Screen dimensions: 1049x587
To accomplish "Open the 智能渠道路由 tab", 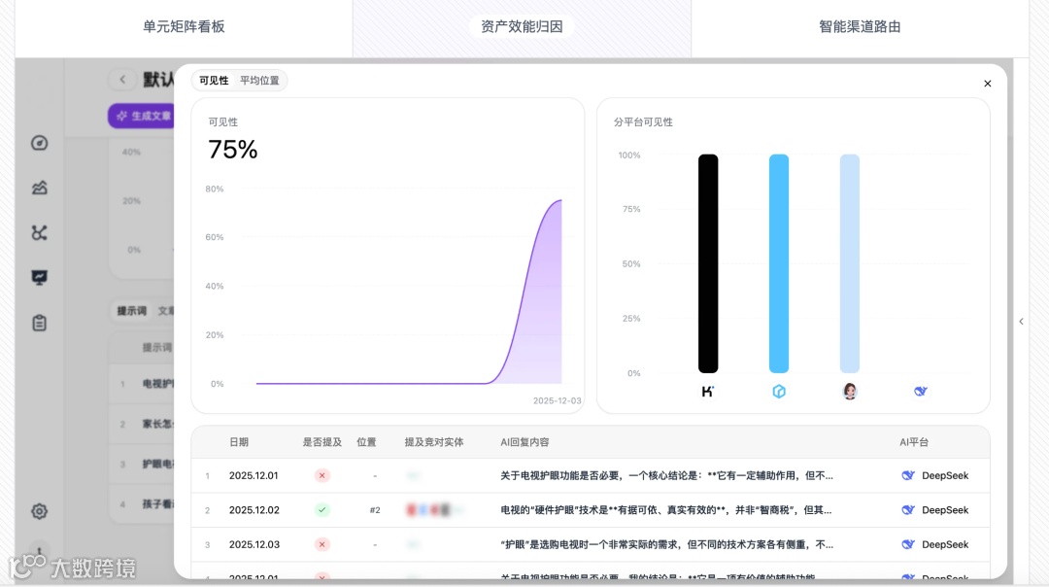I will tap(860, 27).
